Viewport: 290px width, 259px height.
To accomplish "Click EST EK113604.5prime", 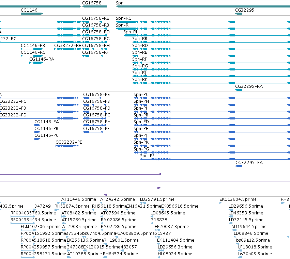I will tap(238, 199).
